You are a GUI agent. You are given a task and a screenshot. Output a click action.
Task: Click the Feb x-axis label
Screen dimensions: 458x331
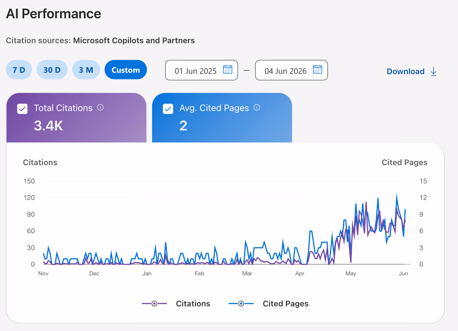pos(199,273)
